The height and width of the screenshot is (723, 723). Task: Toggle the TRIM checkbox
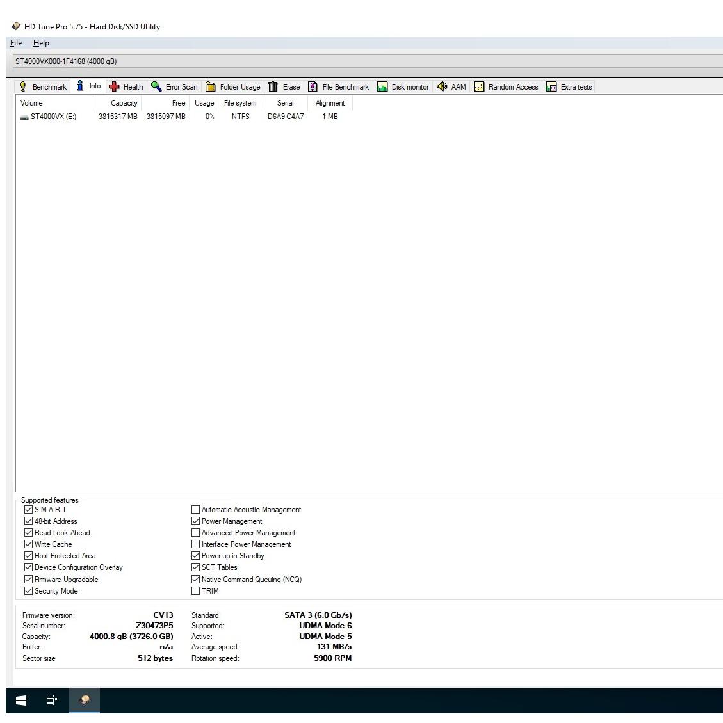(196, 591)
